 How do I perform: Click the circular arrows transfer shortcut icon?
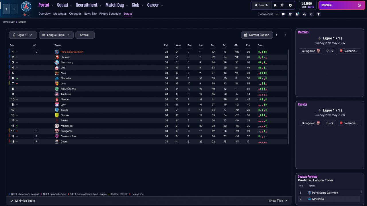311,14
